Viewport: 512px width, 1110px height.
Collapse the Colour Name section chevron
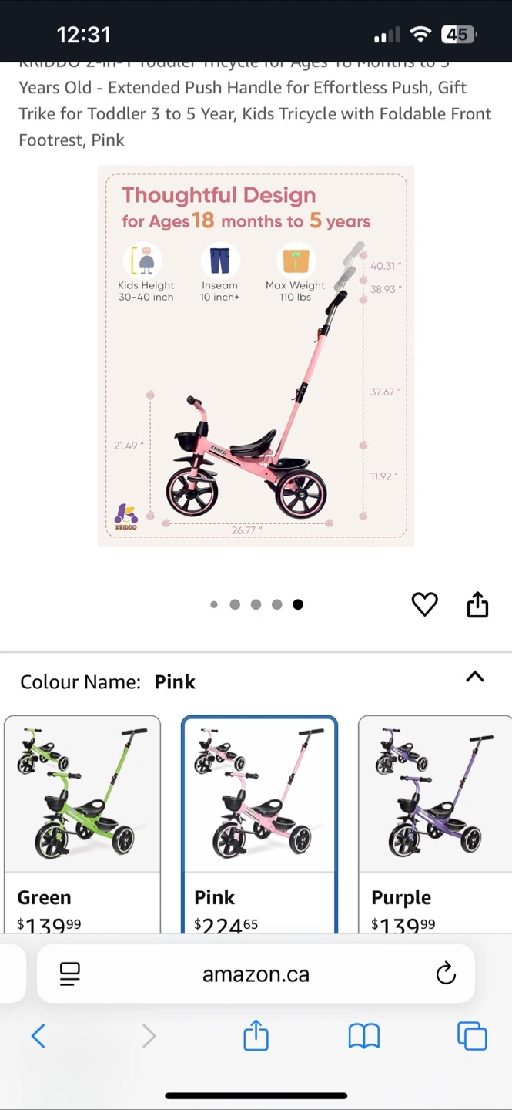(475, 677)
